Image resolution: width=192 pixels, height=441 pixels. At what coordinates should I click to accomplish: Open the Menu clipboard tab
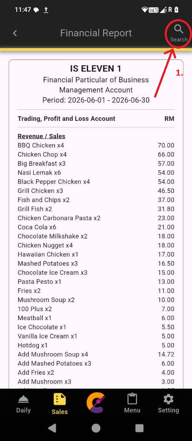[x=132, y=399]
